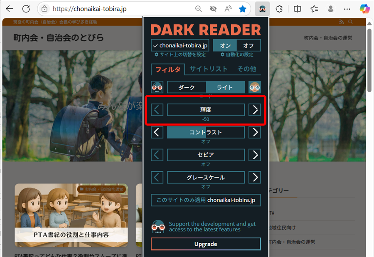The width and height of the screenshot is (374, 257).
Task: Increase 輝度 with right arrow
Action: point(255,110)
